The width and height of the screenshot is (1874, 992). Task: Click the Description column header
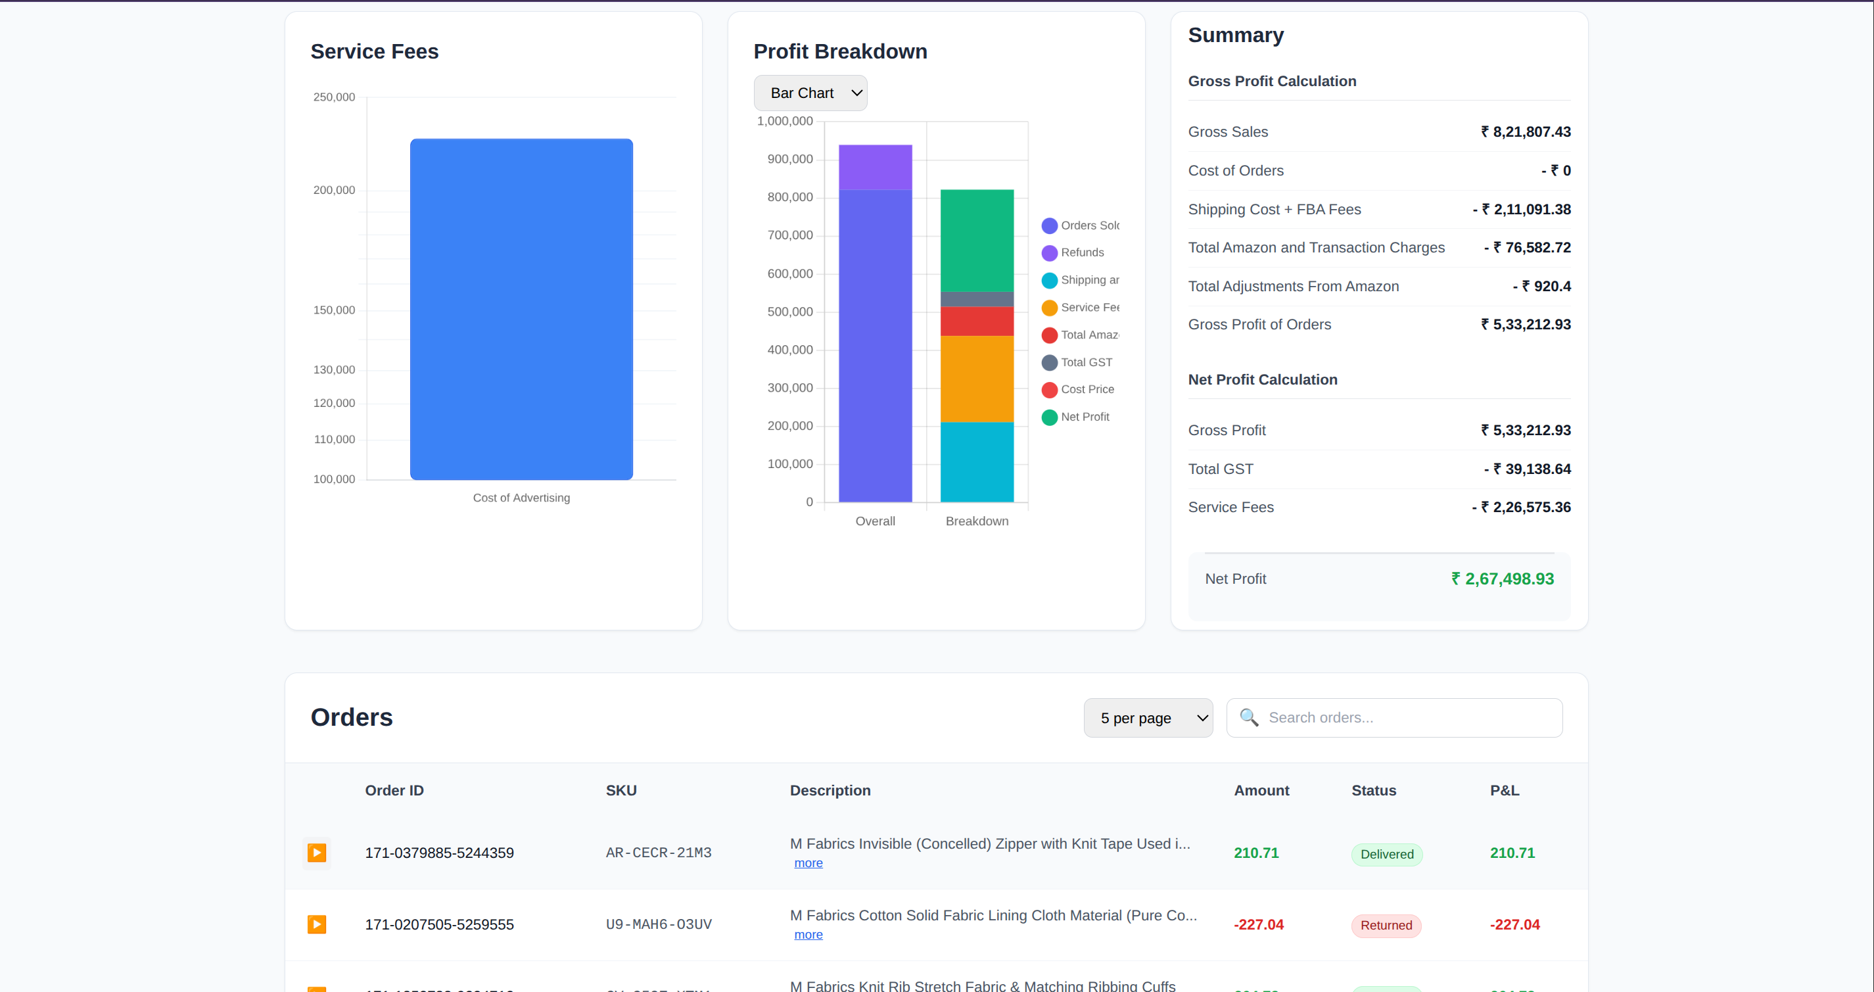830,790
